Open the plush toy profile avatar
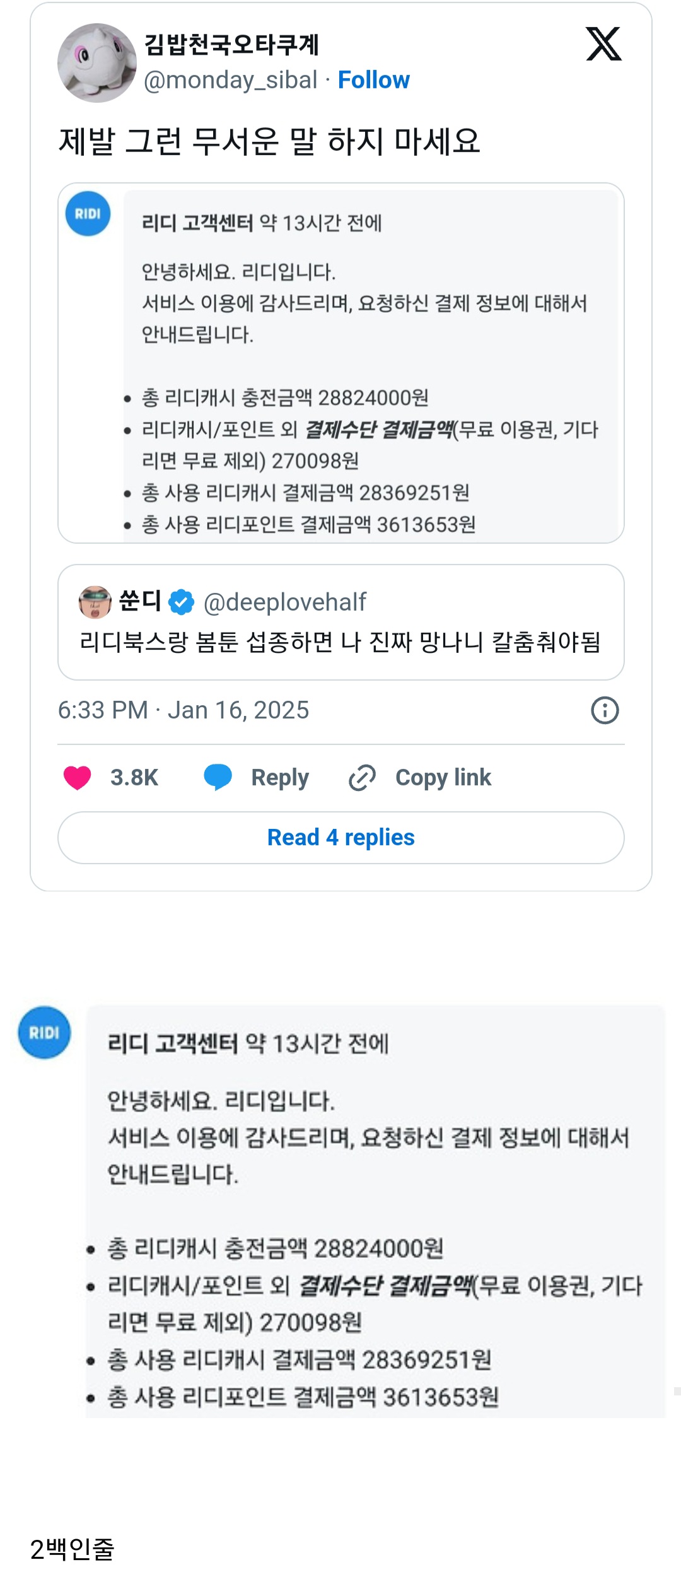The width and height of the screenshot is (681, 1596). (x=97, y=63)
